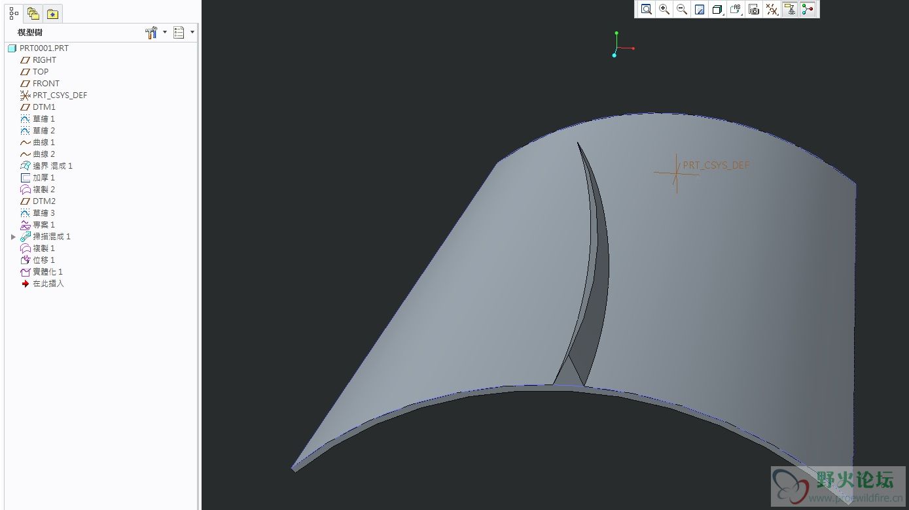909x510 pixels.
Task: Select the 掃描混成 1 swept blend feature
Action: 46,237
